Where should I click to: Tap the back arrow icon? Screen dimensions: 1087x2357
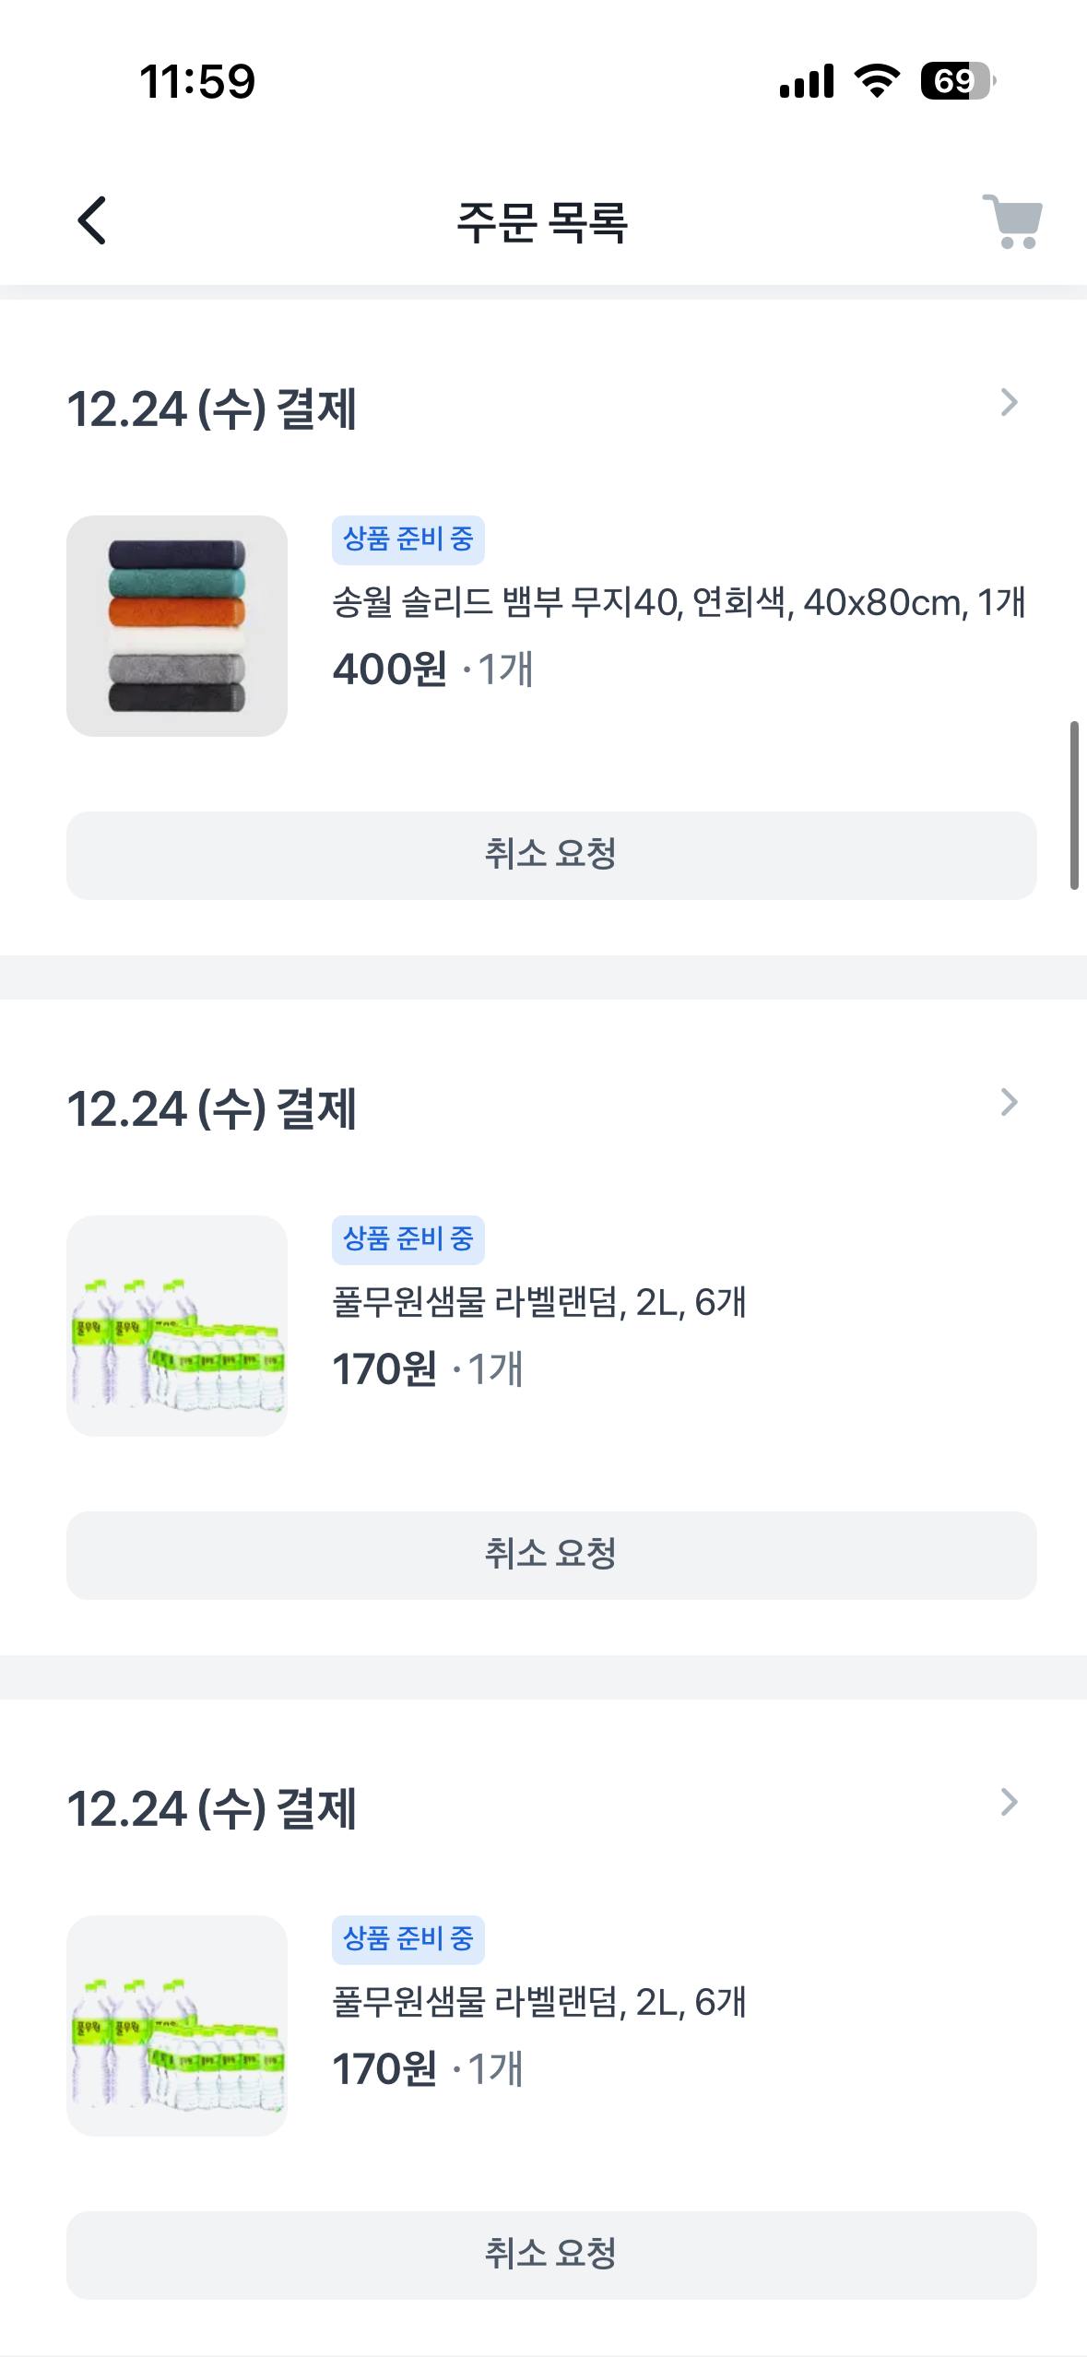coord(91,221)
